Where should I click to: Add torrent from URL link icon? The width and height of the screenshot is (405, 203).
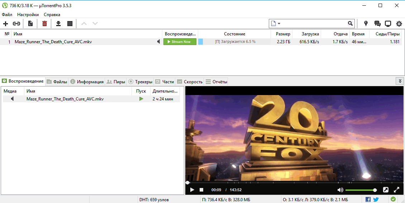click(x=16, y=24)
